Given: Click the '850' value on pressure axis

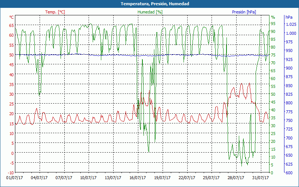Looking at the screenshot, I should point(289,86).
